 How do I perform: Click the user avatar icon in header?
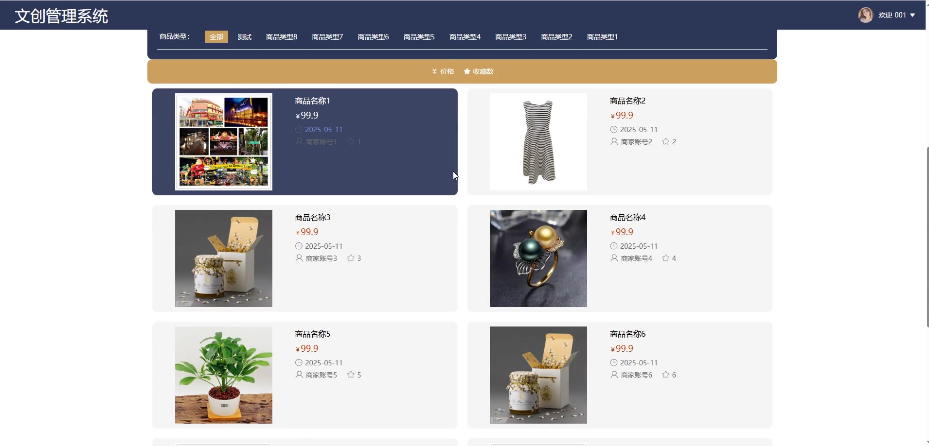coord(865,15)
